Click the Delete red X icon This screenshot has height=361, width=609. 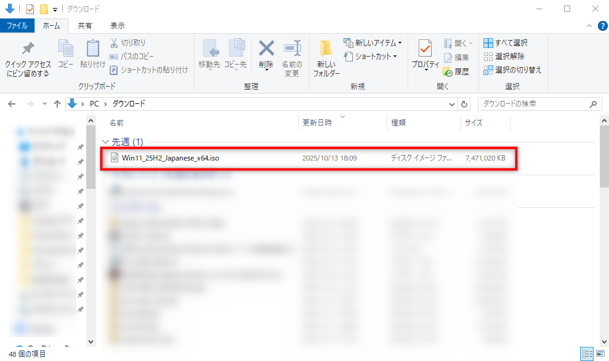point(266,49)
